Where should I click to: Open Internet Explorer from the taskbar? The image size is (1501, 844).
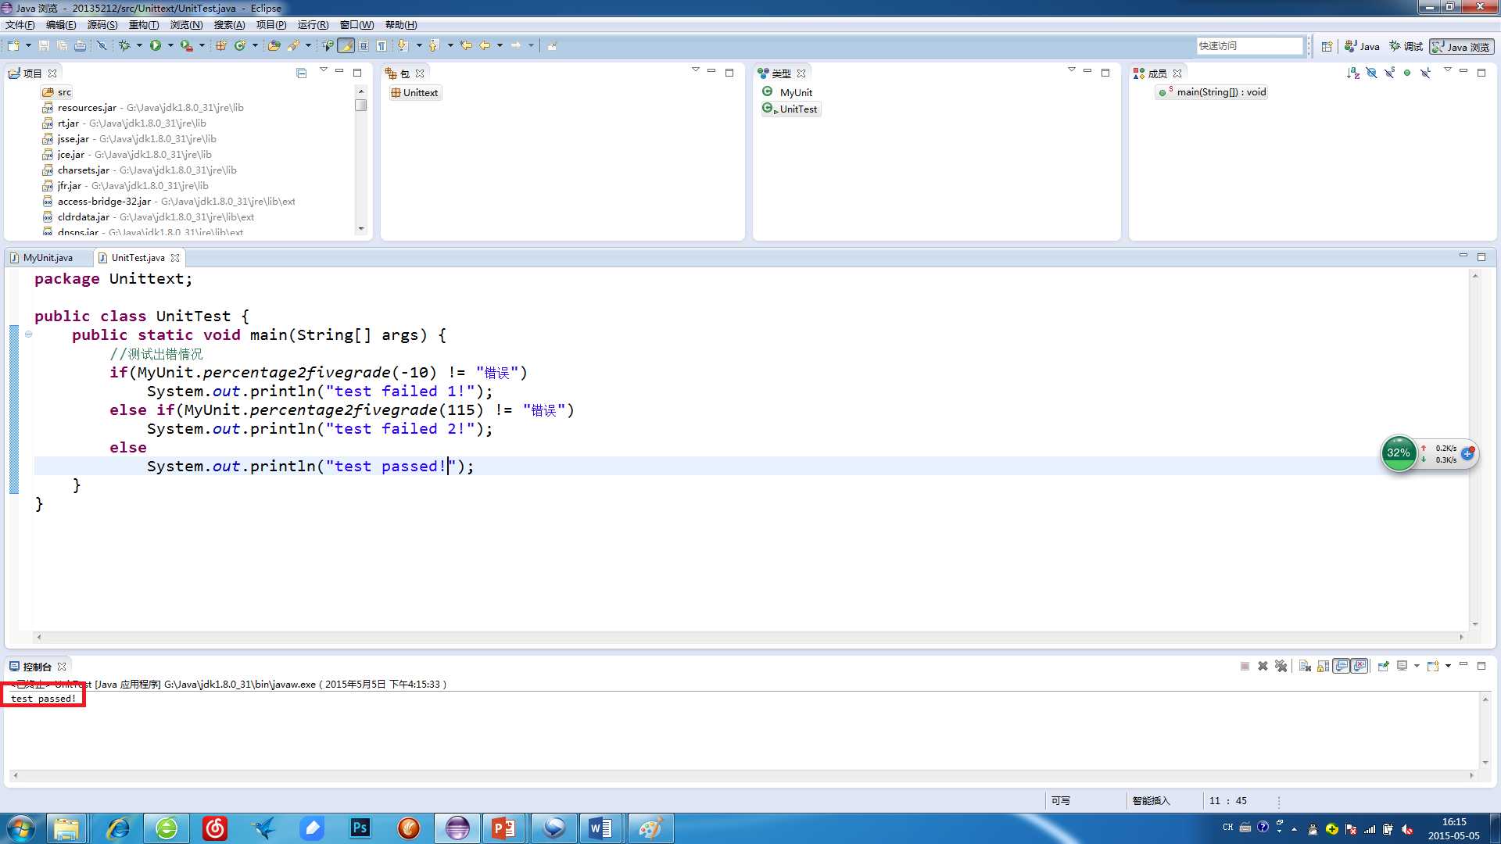pos(118,828)
